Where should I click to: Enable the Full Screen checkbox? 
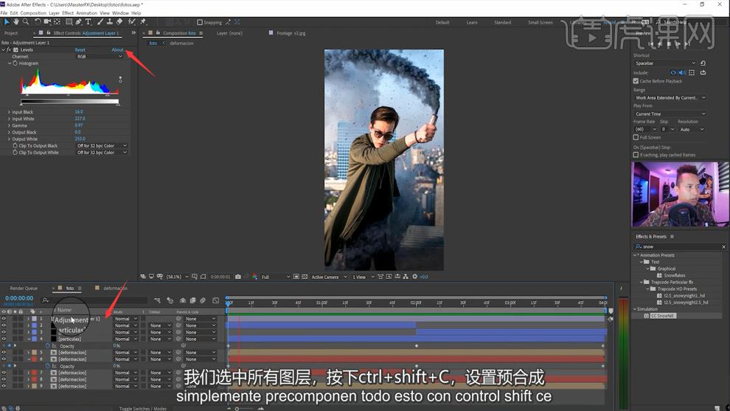point(636,137)
